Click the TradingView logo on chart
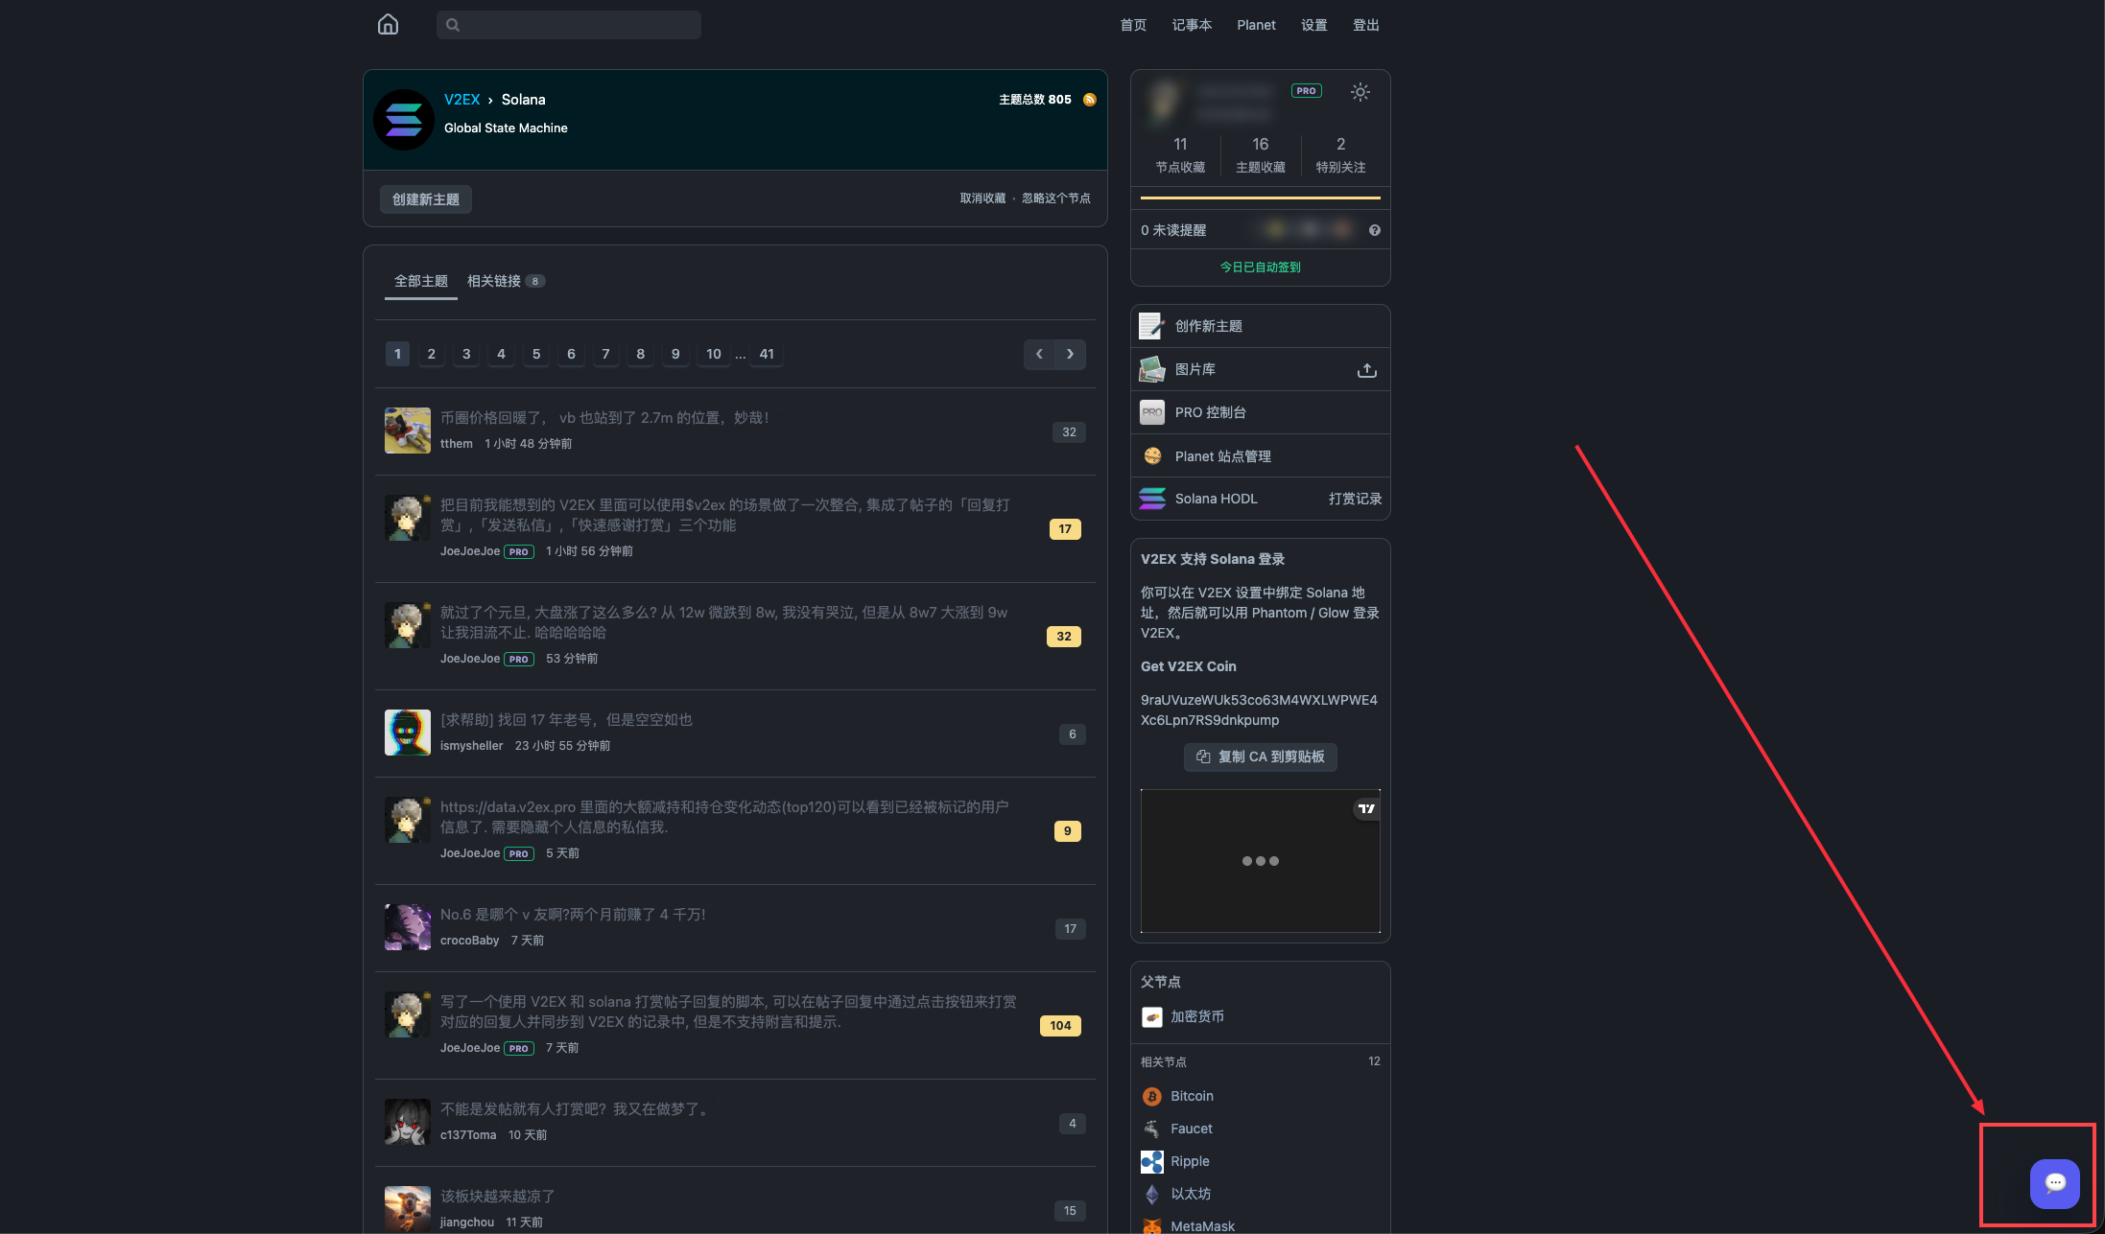 pos(1366,809)
